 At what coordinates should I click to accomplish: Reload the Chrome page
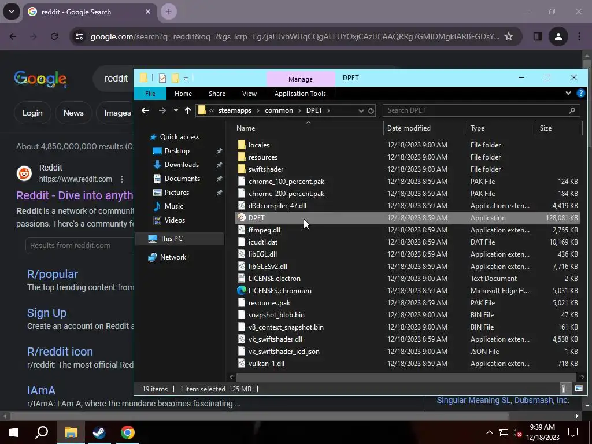pos(54,36)
